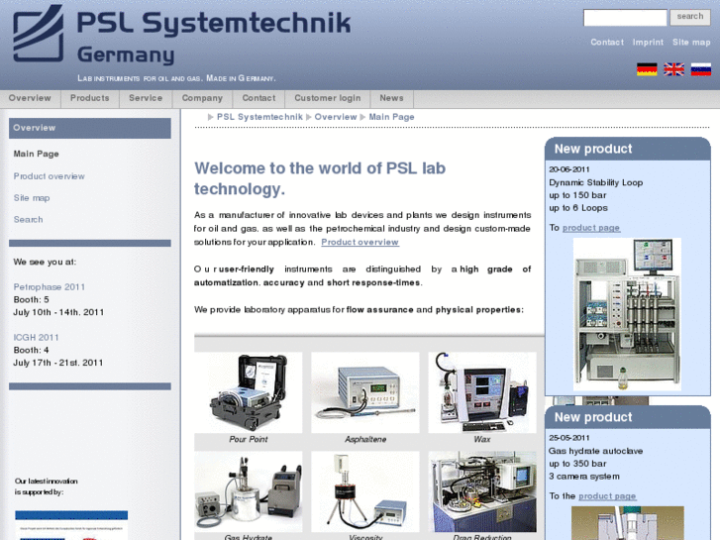Image resolution: width=720 pixels, height=540 pixels.
Task: Open Site map in the sidebar
Action: (32, 198)
